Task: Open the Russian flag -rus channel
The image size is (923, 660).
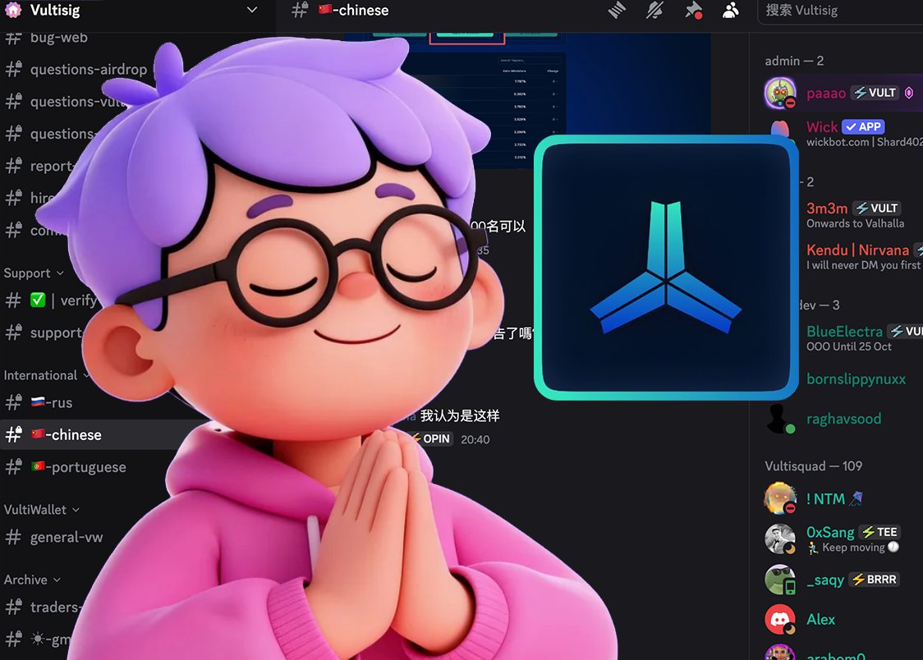Action: [51, 403]
